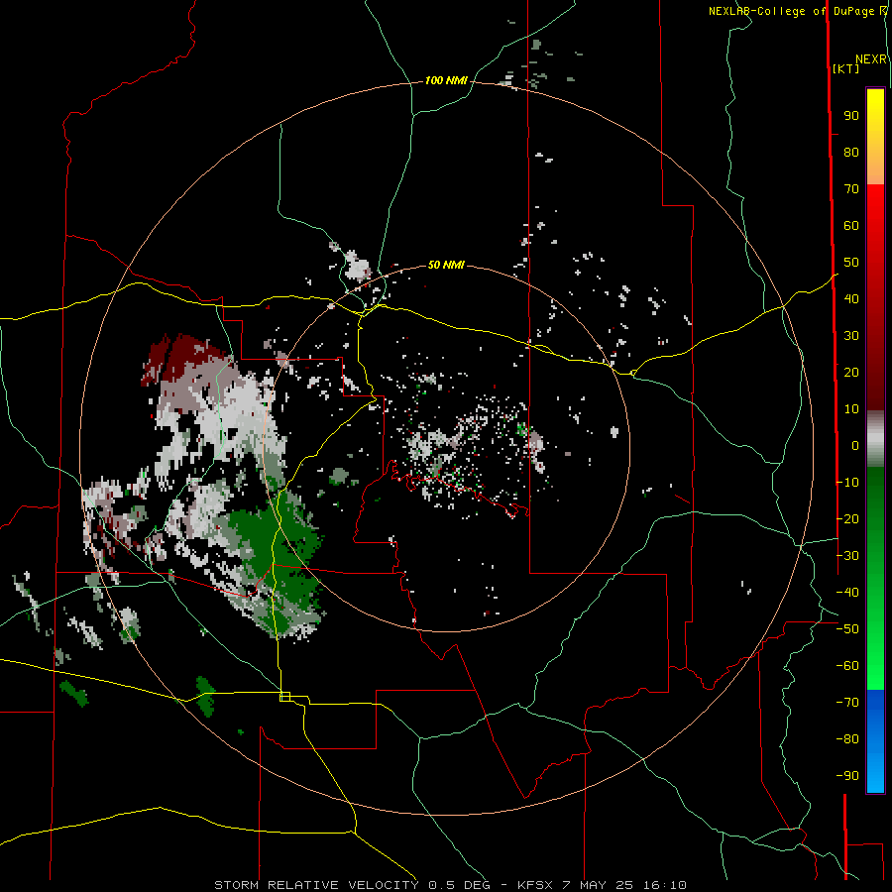
Task: Click the -30 value on the velocity scale
Action: click(x=847, y=556)
